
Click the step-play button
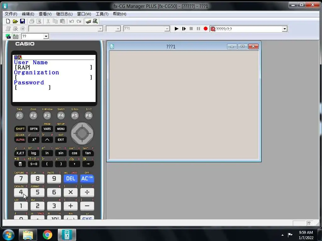click(184, 29)
